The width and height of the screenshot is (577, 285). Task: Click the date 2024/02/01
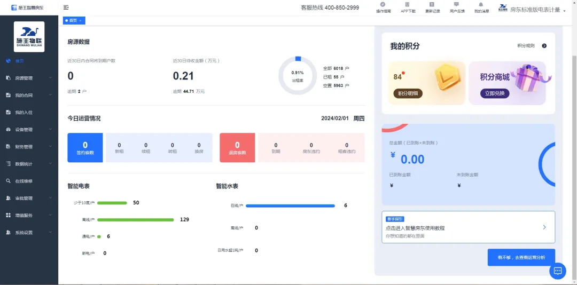[335, 118]
